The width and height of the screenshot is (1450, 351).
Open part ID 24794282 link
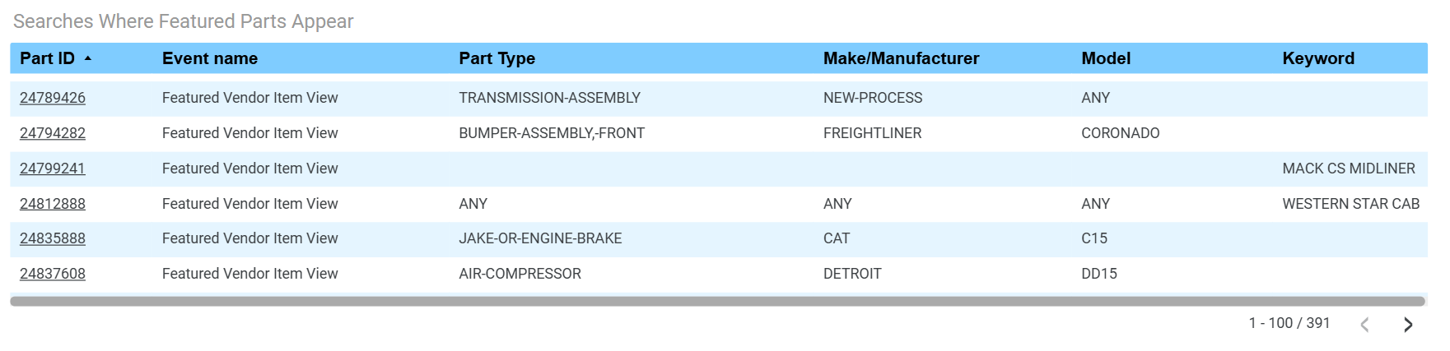click(x=53, y=133)
